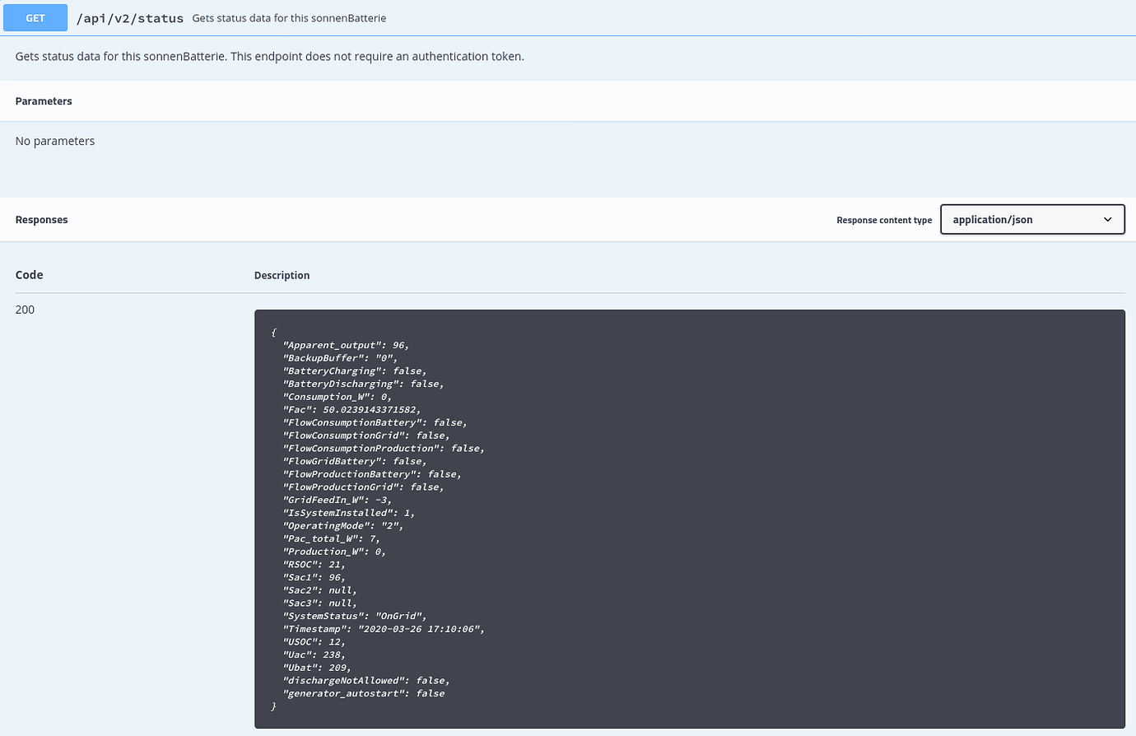Click the Description column header
Screen dimensions: 1136x736
click(282, 274)
